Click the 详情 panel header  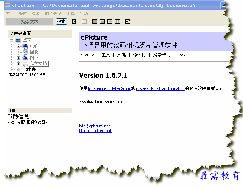(40, 110)
